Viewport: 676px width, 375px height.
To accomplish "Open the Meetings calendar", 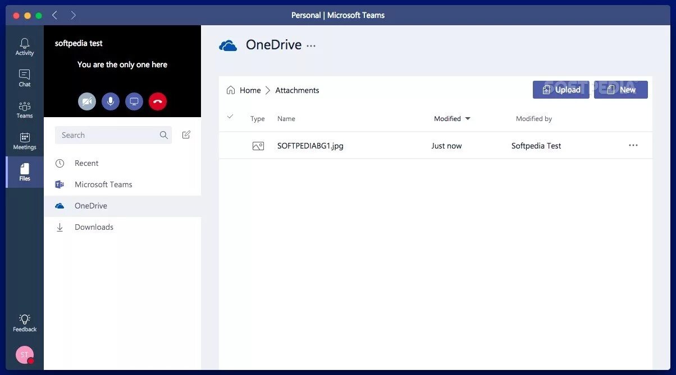I will tap(25, 141).
